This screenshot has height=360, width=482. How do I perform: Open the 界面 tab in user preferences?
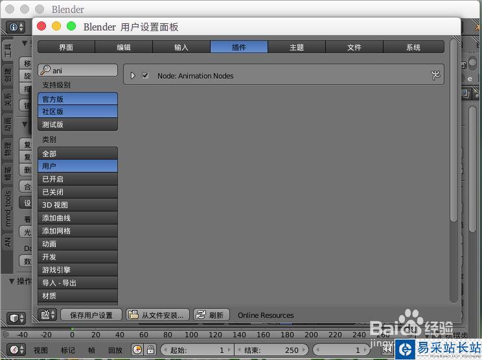tap(66, 47)
